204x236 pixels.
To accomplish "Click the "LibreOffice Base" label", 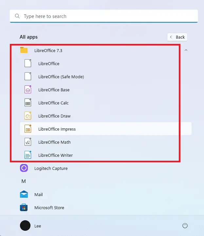I will (54, 90).
